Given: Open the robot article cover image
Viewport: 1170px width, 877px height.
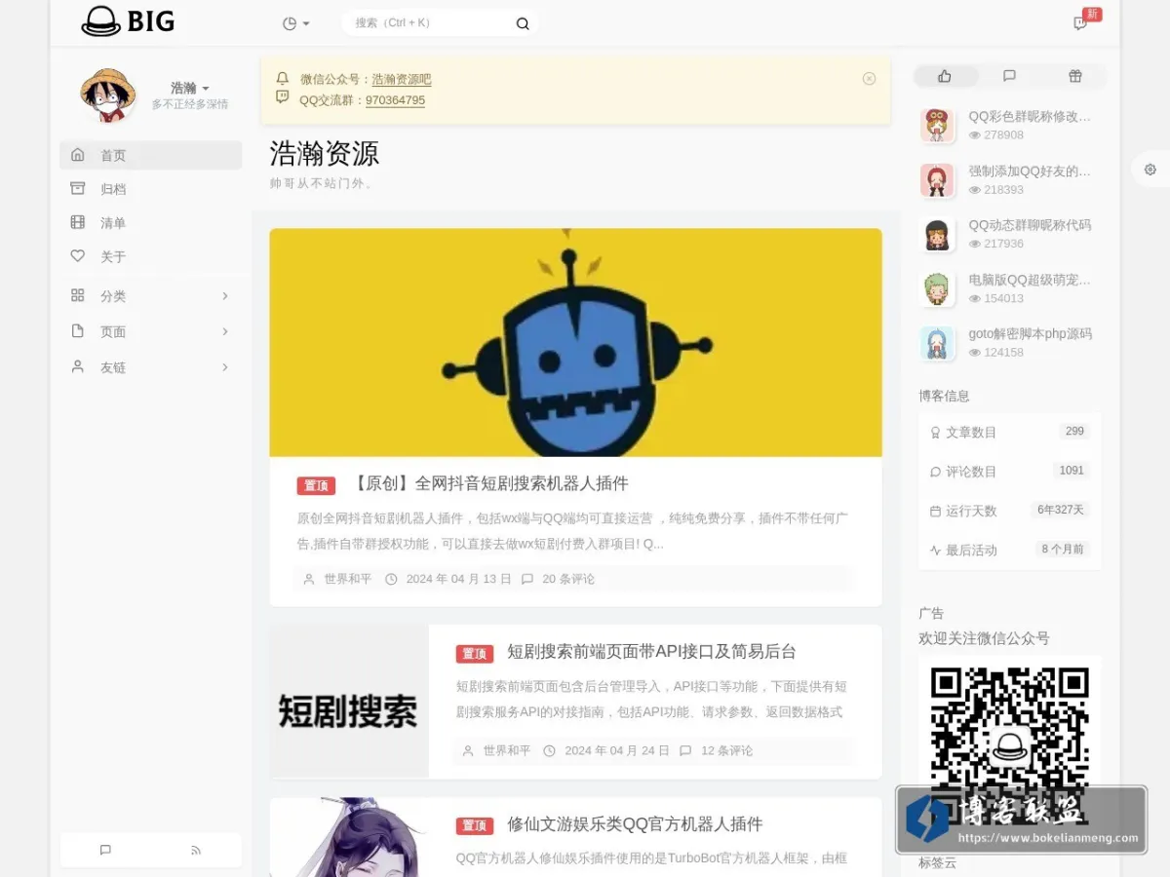Looking at the screenshot, I should (x=575, y=342).
